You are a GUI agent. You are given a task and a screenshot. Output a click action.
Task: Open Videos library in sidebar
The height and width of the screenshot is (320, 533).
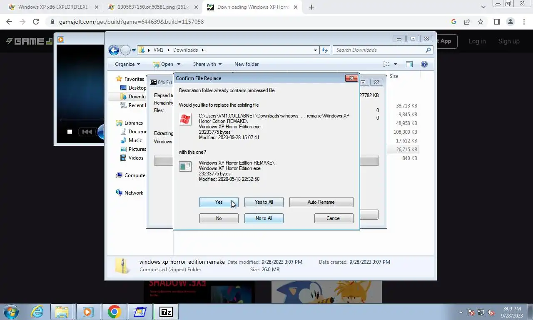pyautogui.click(x=136, y=158)
